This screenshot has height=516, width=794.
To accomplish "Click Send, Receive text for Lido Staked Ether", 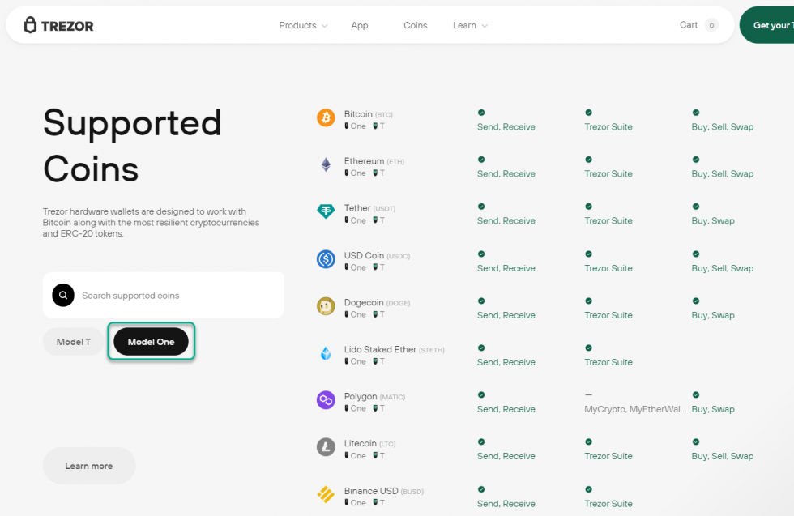I will 506,362.
